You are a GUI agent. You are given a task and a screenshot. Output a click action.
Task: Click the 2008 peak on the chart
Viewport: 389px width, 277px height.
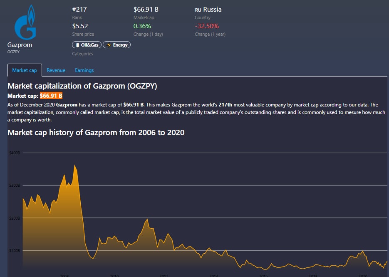pos(74,165)
